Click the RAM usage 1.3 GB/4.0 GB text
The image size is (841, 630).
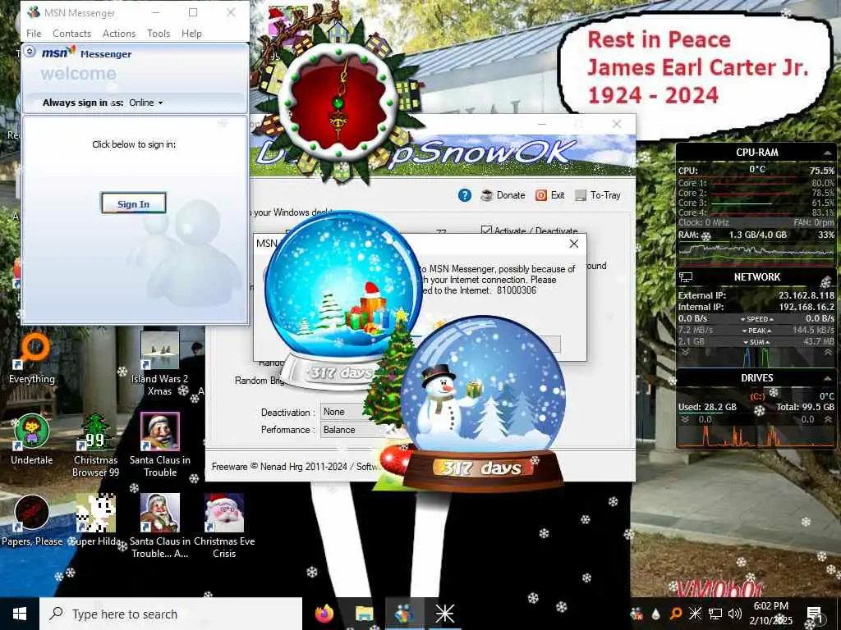(757, 235)
